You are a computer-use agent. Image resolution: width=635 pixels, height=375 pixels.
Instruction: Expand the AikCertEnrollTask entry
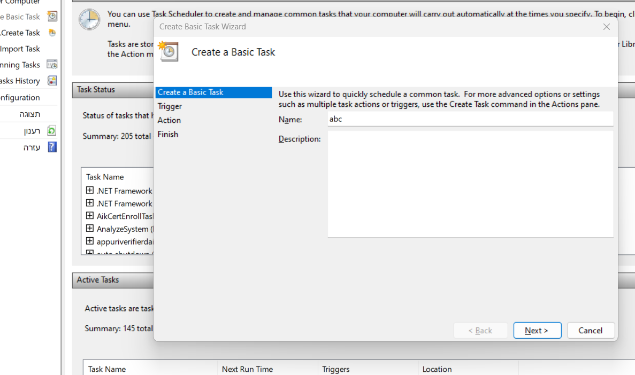pos(90,216)
